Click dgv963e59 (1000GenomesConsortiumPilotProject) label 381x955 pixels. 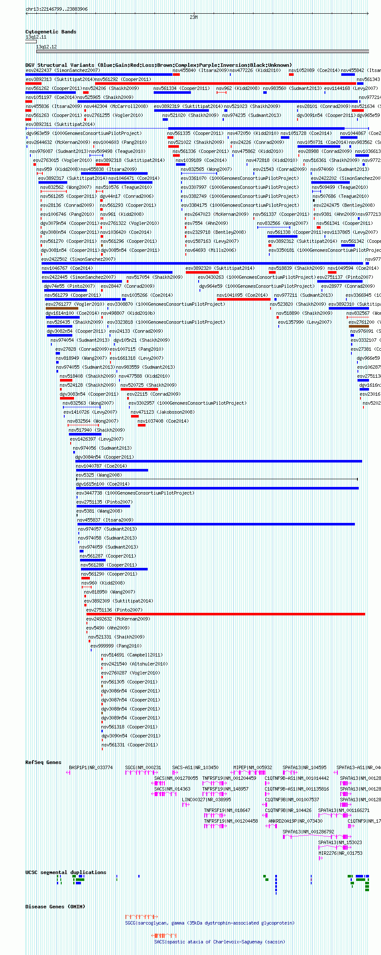pyautogui.click(x=84, y=133)
